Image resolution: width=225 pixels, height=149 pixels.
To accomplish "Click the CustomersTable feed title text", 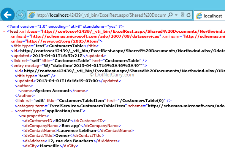I will [x=66, y=46].
